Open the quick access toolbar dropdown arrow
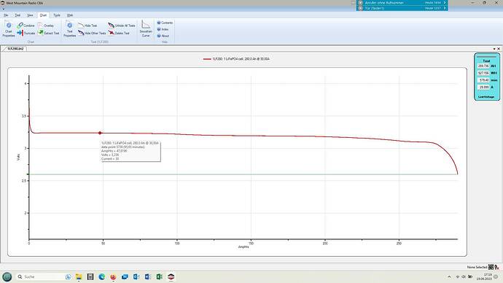503x283 pixels. point(3,9)
